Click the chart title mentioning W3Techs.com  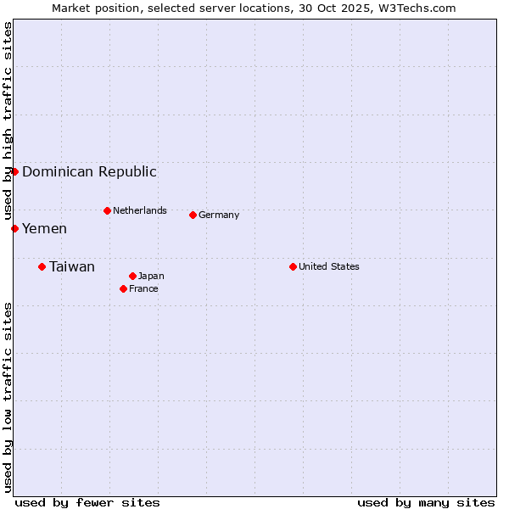(254, 8)
